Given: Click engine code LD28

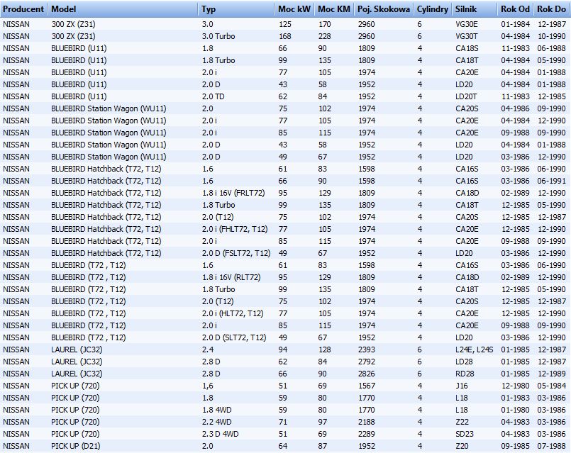Looking at the screenshot, I should [464, 362].
